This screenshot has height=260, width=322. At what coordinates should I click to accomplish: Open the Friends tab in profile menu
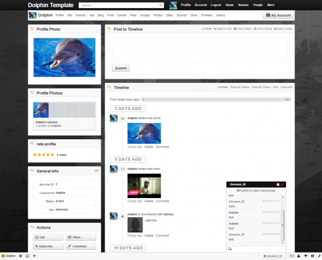[80, 15]
